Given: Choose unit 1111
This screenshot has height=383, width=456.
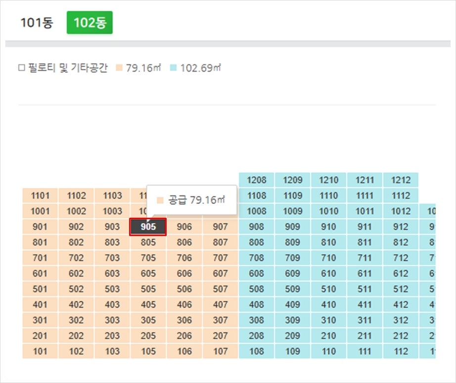Looking at the screenshot, I should tap(365, 195).
